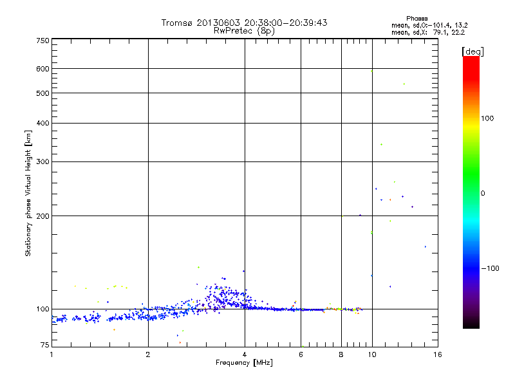Click the y-axis label '500'

click(42, 93)
